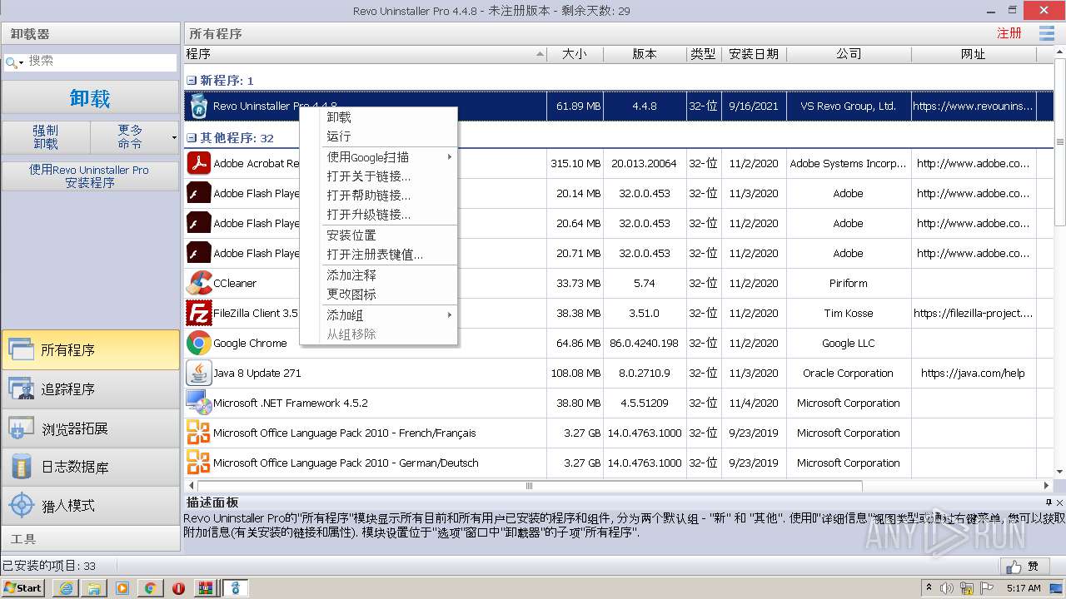Screen dimensions: 1066x599
Task: Expand the Tools (工具) section
Action: point(90,539)
